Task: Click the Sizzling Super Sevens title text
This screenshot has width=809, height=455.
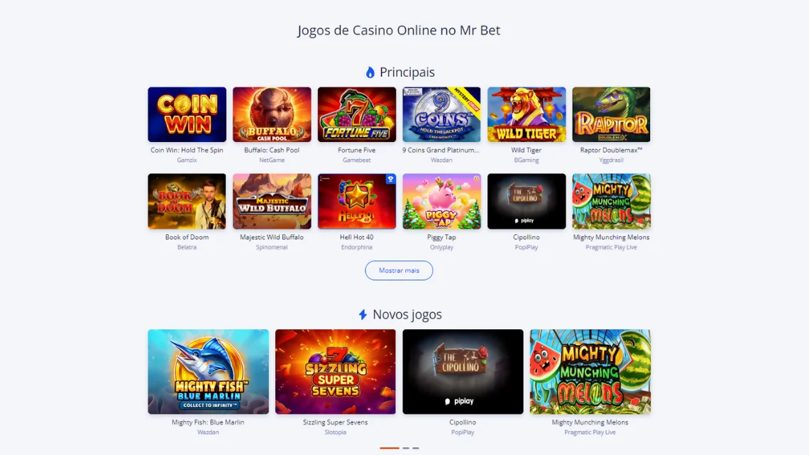Action: tap(336, 422)
